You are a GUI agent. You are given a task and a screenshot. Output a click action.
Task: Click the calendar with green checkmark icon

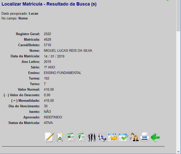[x=123, y=137]
